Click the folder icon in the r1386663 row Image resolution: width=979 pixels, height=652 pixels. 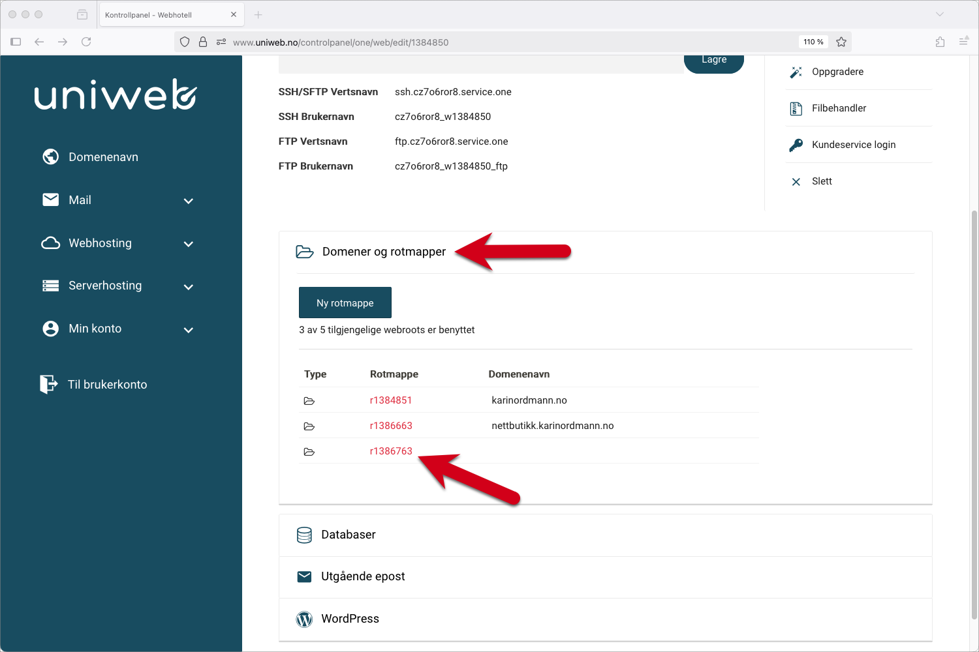coord(309,426)
